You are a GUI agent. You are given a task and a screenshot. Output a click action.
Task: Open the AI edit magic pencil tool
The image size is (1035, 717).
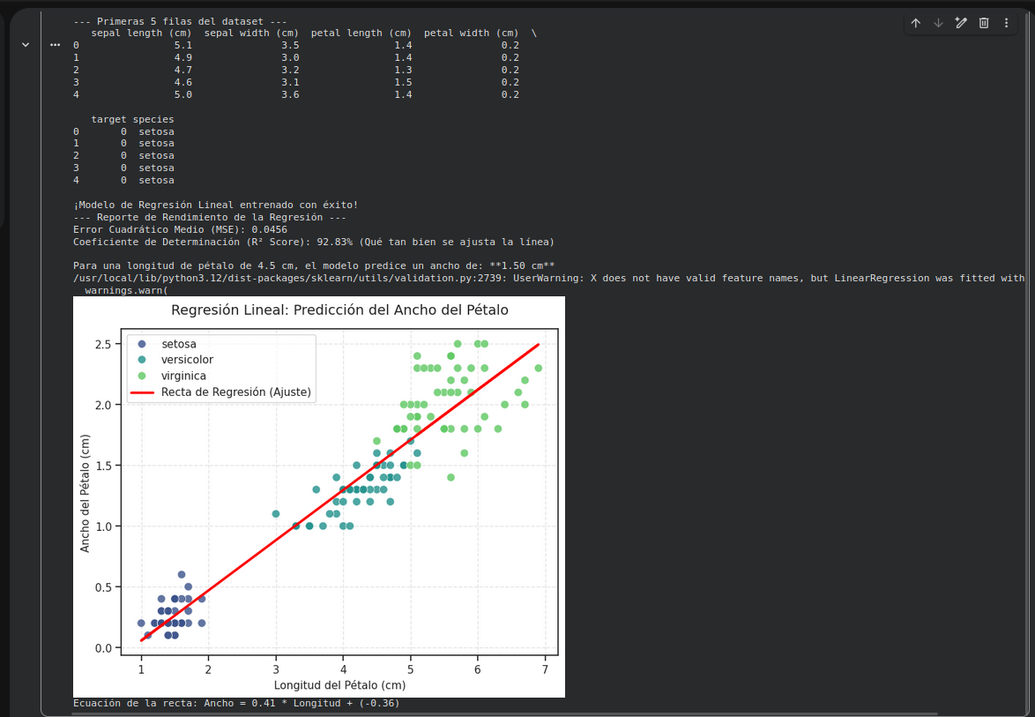[x=961, y=23]
